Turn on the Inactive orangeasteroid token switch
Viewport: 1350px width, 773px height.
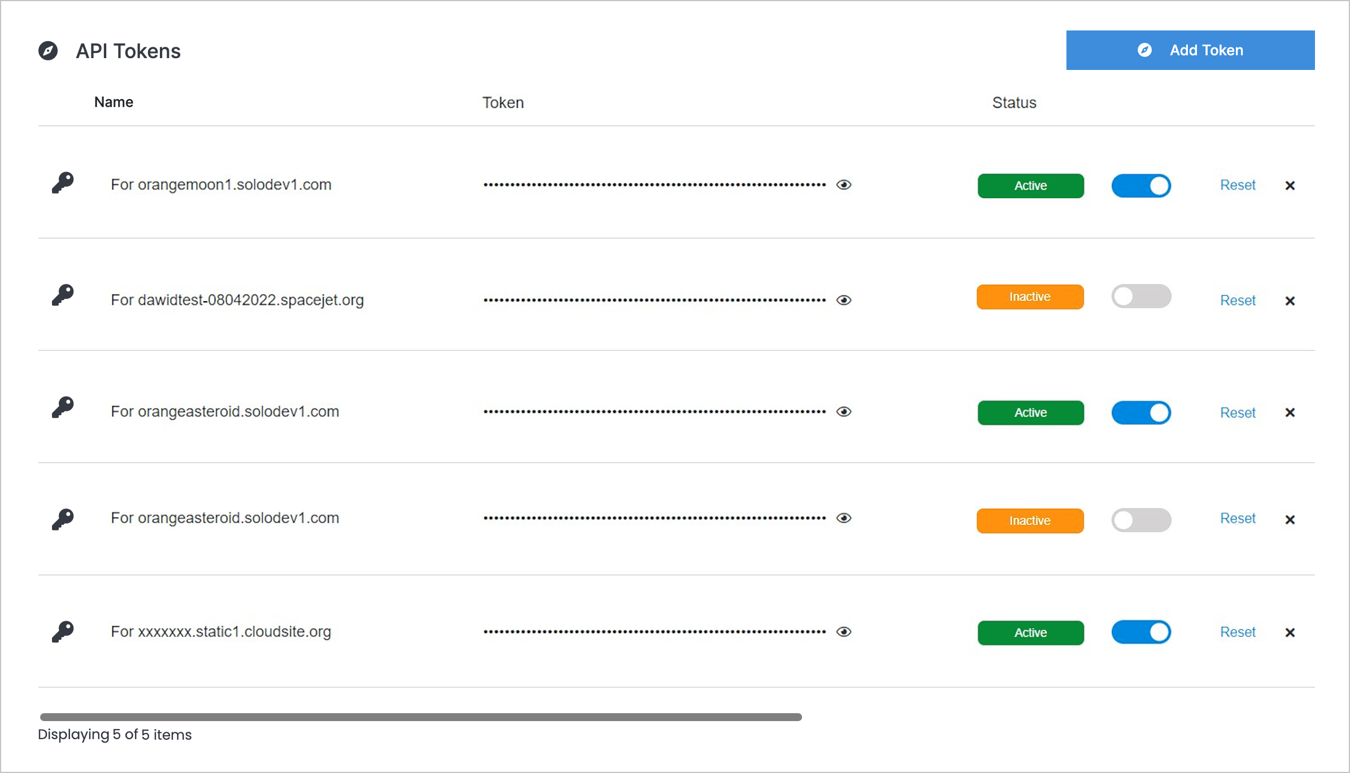click(1141, 520)
